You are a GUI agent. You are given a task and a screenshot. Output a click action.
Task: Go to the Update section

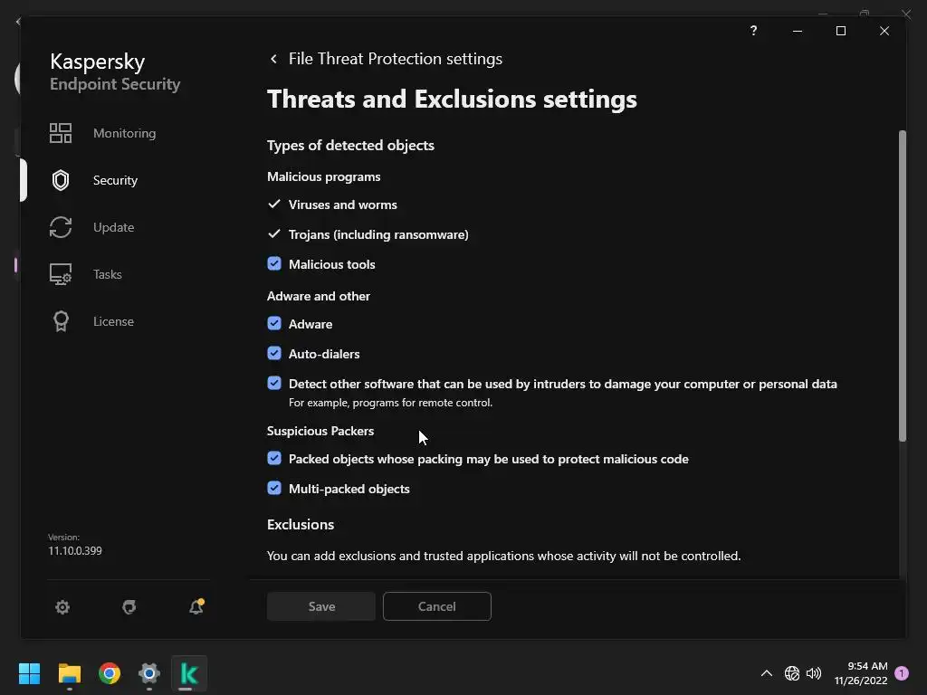pyautogui.click(x=113, y=227)
